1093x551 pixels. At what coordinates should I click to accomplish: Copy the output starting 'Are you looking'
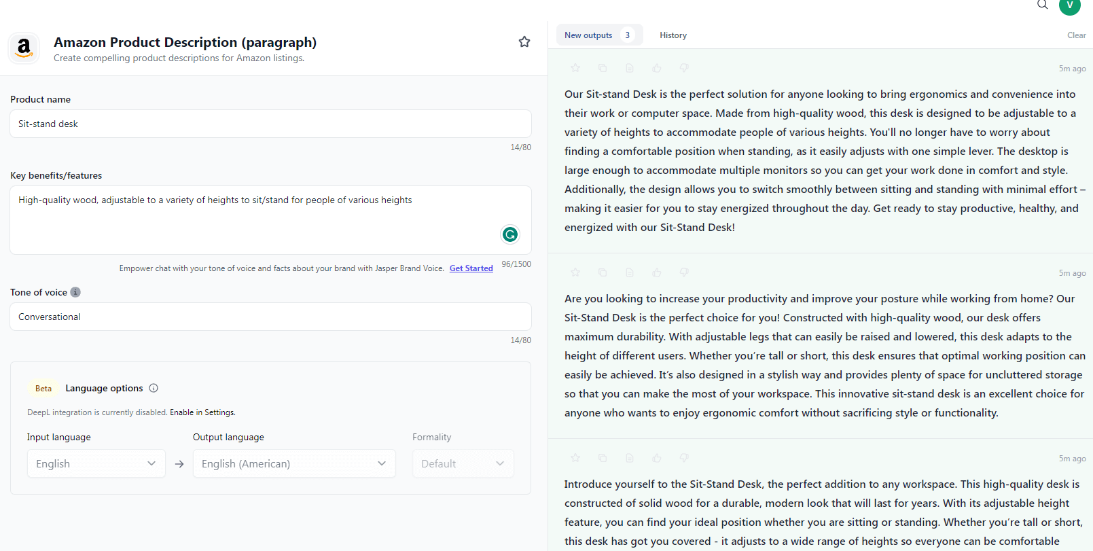(x=603, y=272)
